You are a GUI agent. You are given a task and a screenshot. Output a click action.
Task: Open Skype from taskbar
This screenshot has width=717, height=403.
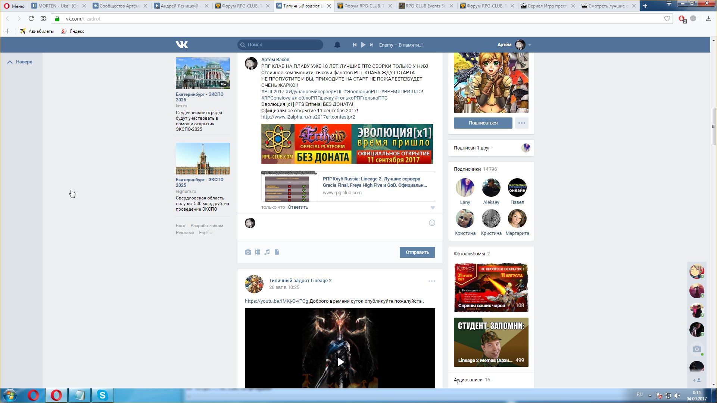(102, 395)
